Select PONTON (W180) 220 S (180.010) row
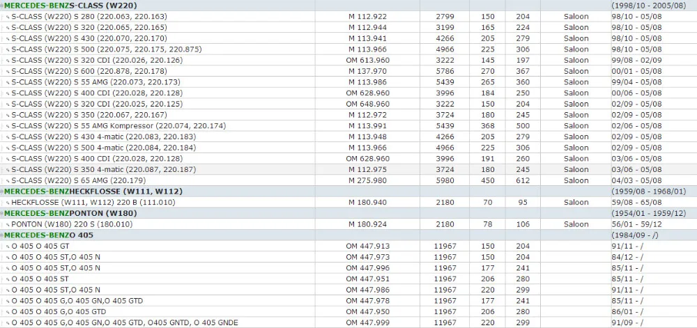Screen dimensions: 697x328 (348, 224)
